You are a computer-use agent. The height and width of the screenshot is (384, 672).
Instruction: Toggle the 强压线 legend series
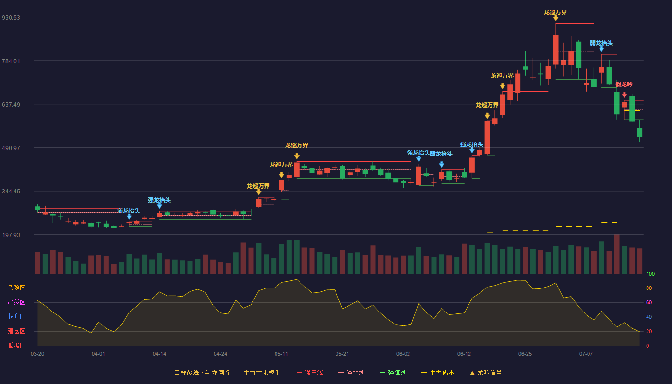[310, 372]
